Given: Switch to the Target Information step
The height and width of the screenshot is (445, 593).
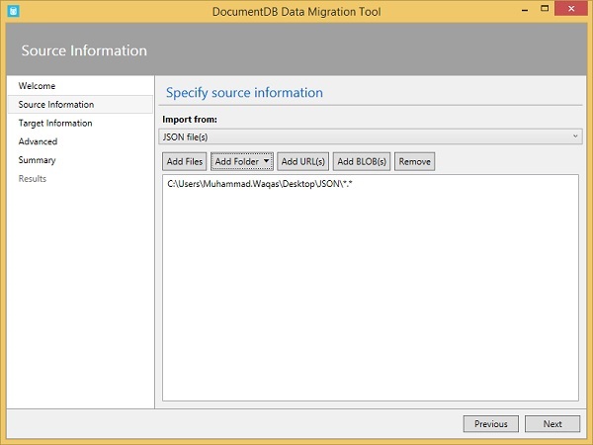Looking at the screenshot, I should [55, 124].
